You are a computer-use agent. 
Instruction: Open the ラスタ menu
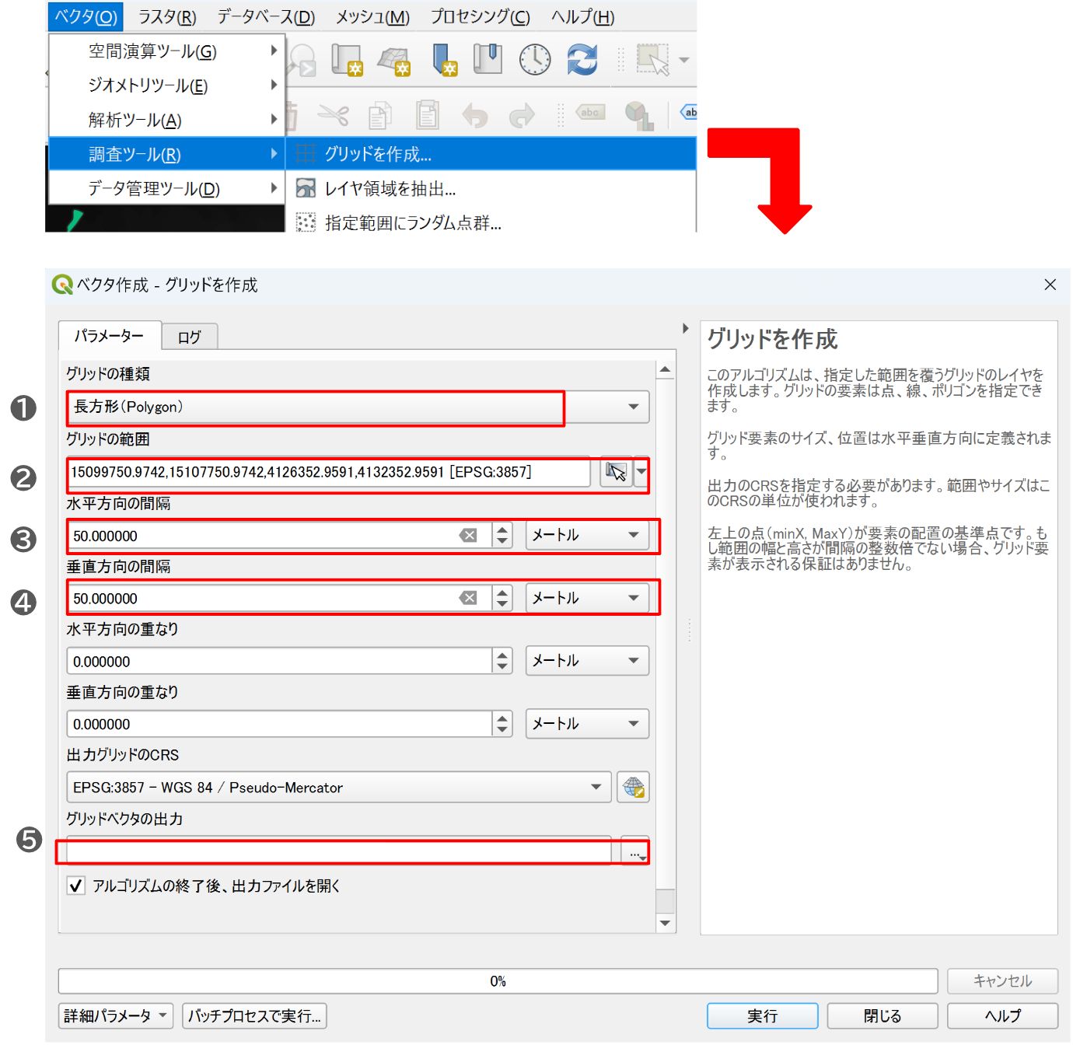click(167, 16)
